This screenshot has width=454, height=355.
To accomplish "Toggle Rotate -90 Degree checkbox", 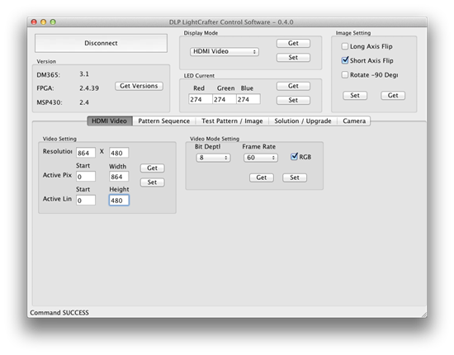I will 345,74.
